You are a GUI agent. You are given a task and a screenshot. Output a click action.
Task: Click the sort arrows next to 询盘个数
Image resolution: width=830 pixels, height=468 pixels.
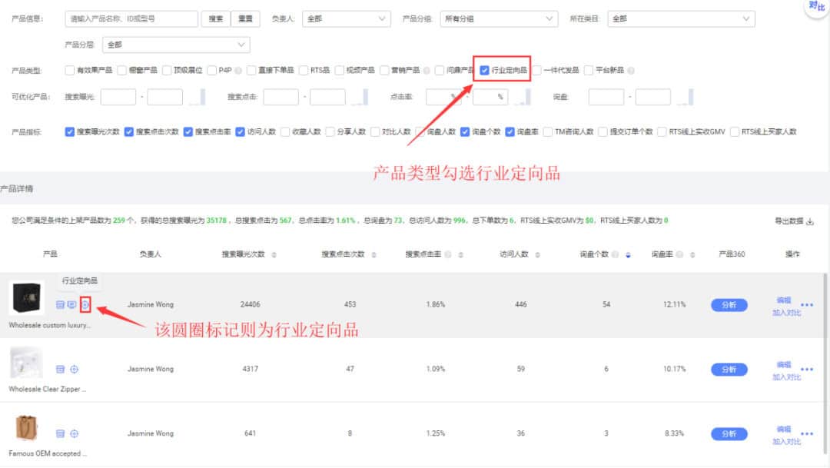point(628,254)
